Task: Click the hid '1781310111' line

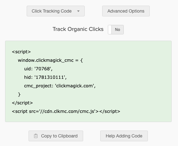Action: pyautogui.click(x=45, y=77)
